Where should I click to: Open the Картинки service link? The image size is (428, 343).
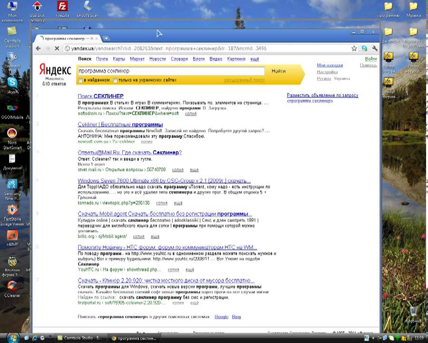coord(236,59)
